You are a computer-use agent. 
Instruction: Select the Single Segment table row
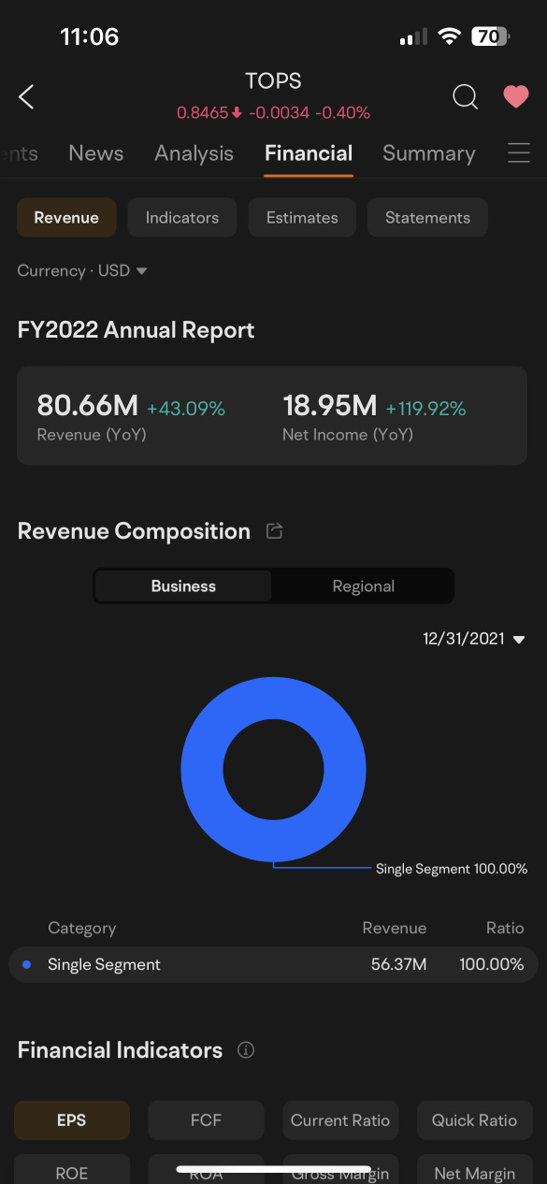(273, 964)
